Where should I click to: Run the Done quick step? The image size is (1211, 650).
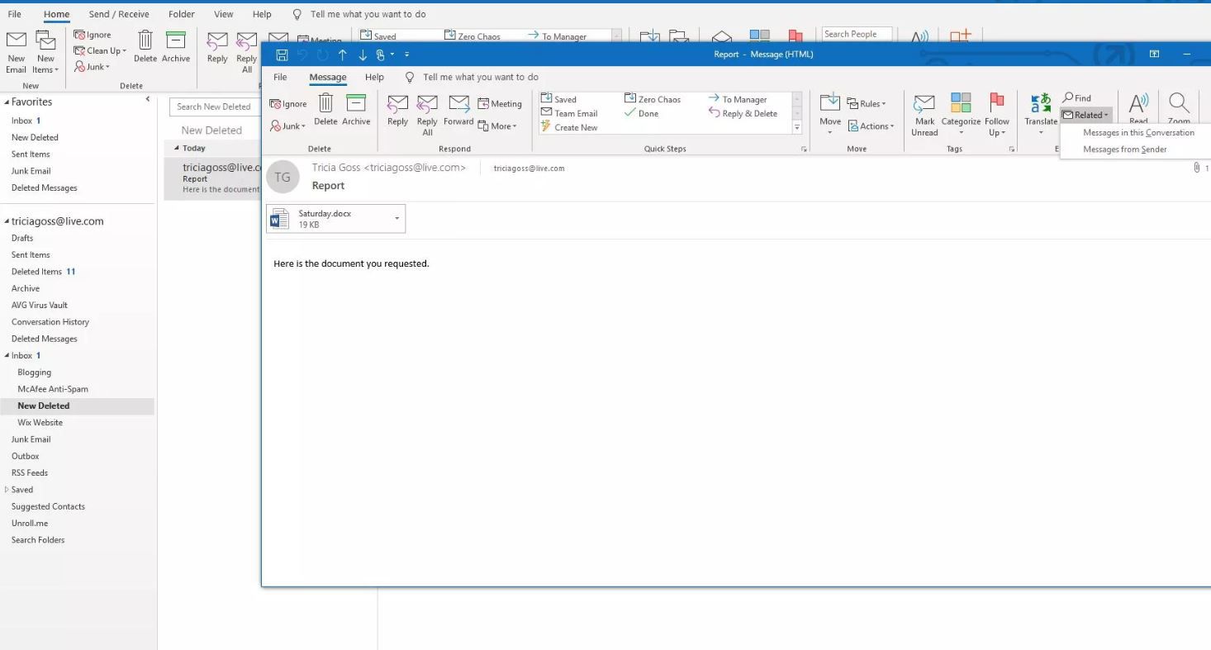pyautogui.click(x=641, y=113)
